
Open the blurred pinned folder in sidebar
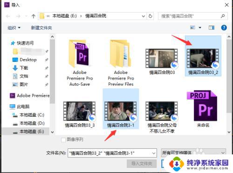tap(29, 51)
